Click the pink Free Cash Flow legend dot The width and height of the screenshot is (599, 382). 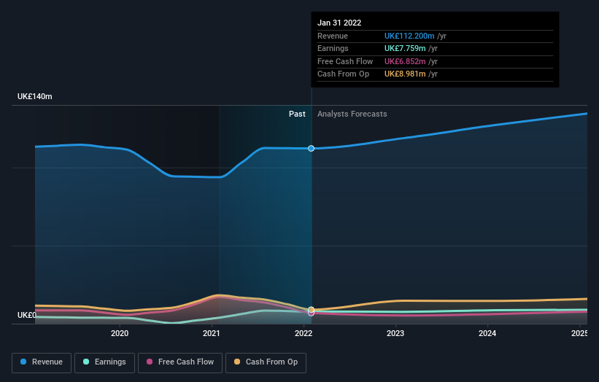(x=150, y=362)
